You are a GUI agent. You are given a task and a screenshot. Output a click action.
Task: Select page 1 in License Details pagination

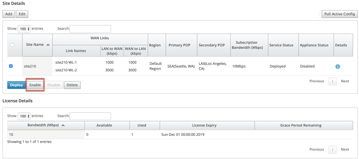[332, 150]
